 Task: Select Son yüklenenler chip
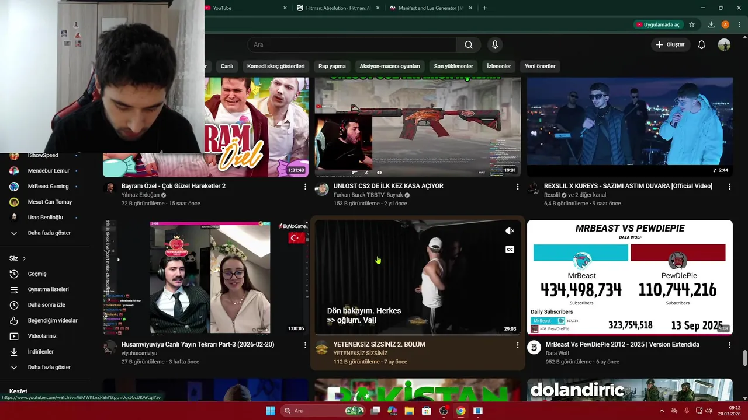tap(453, 66)
